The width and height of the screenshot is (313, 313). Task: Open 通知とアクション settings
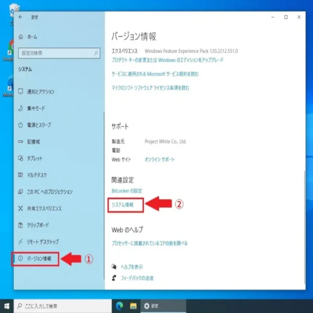click(x=41, y=92)
